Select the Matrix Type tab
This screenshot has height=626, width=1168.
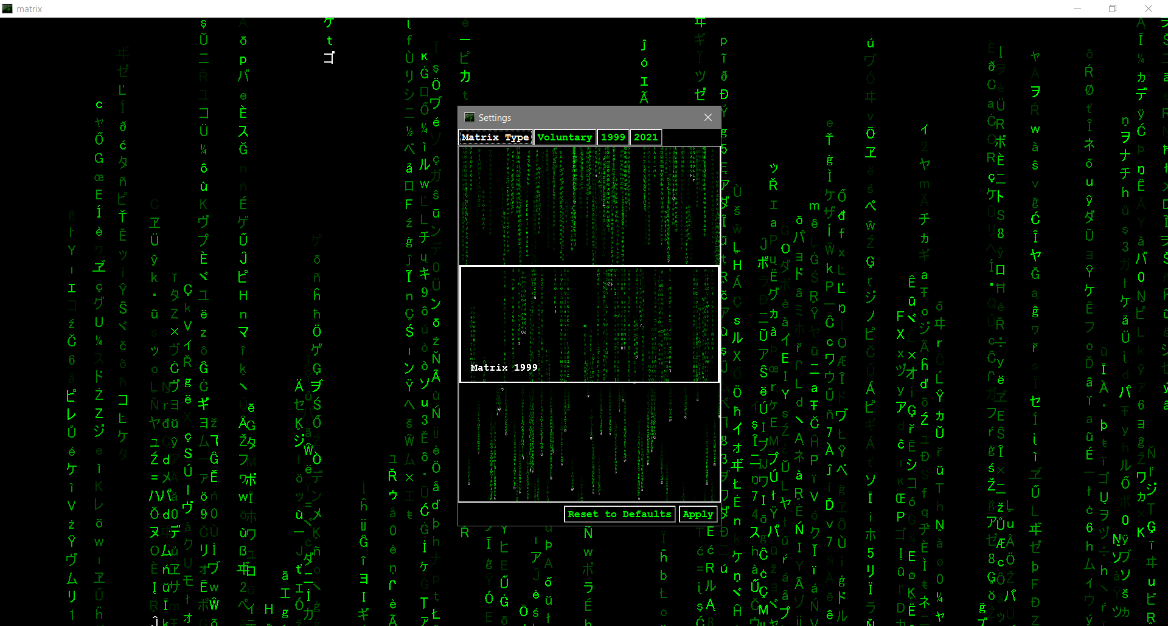(495, 137)
